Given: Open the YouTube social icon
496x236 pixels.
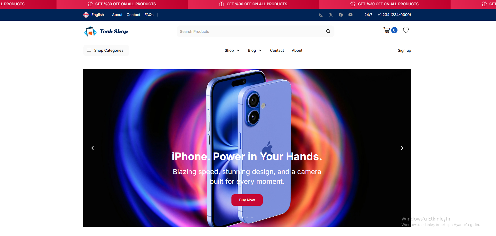Looking at the screenshot, I should [350, 15].
